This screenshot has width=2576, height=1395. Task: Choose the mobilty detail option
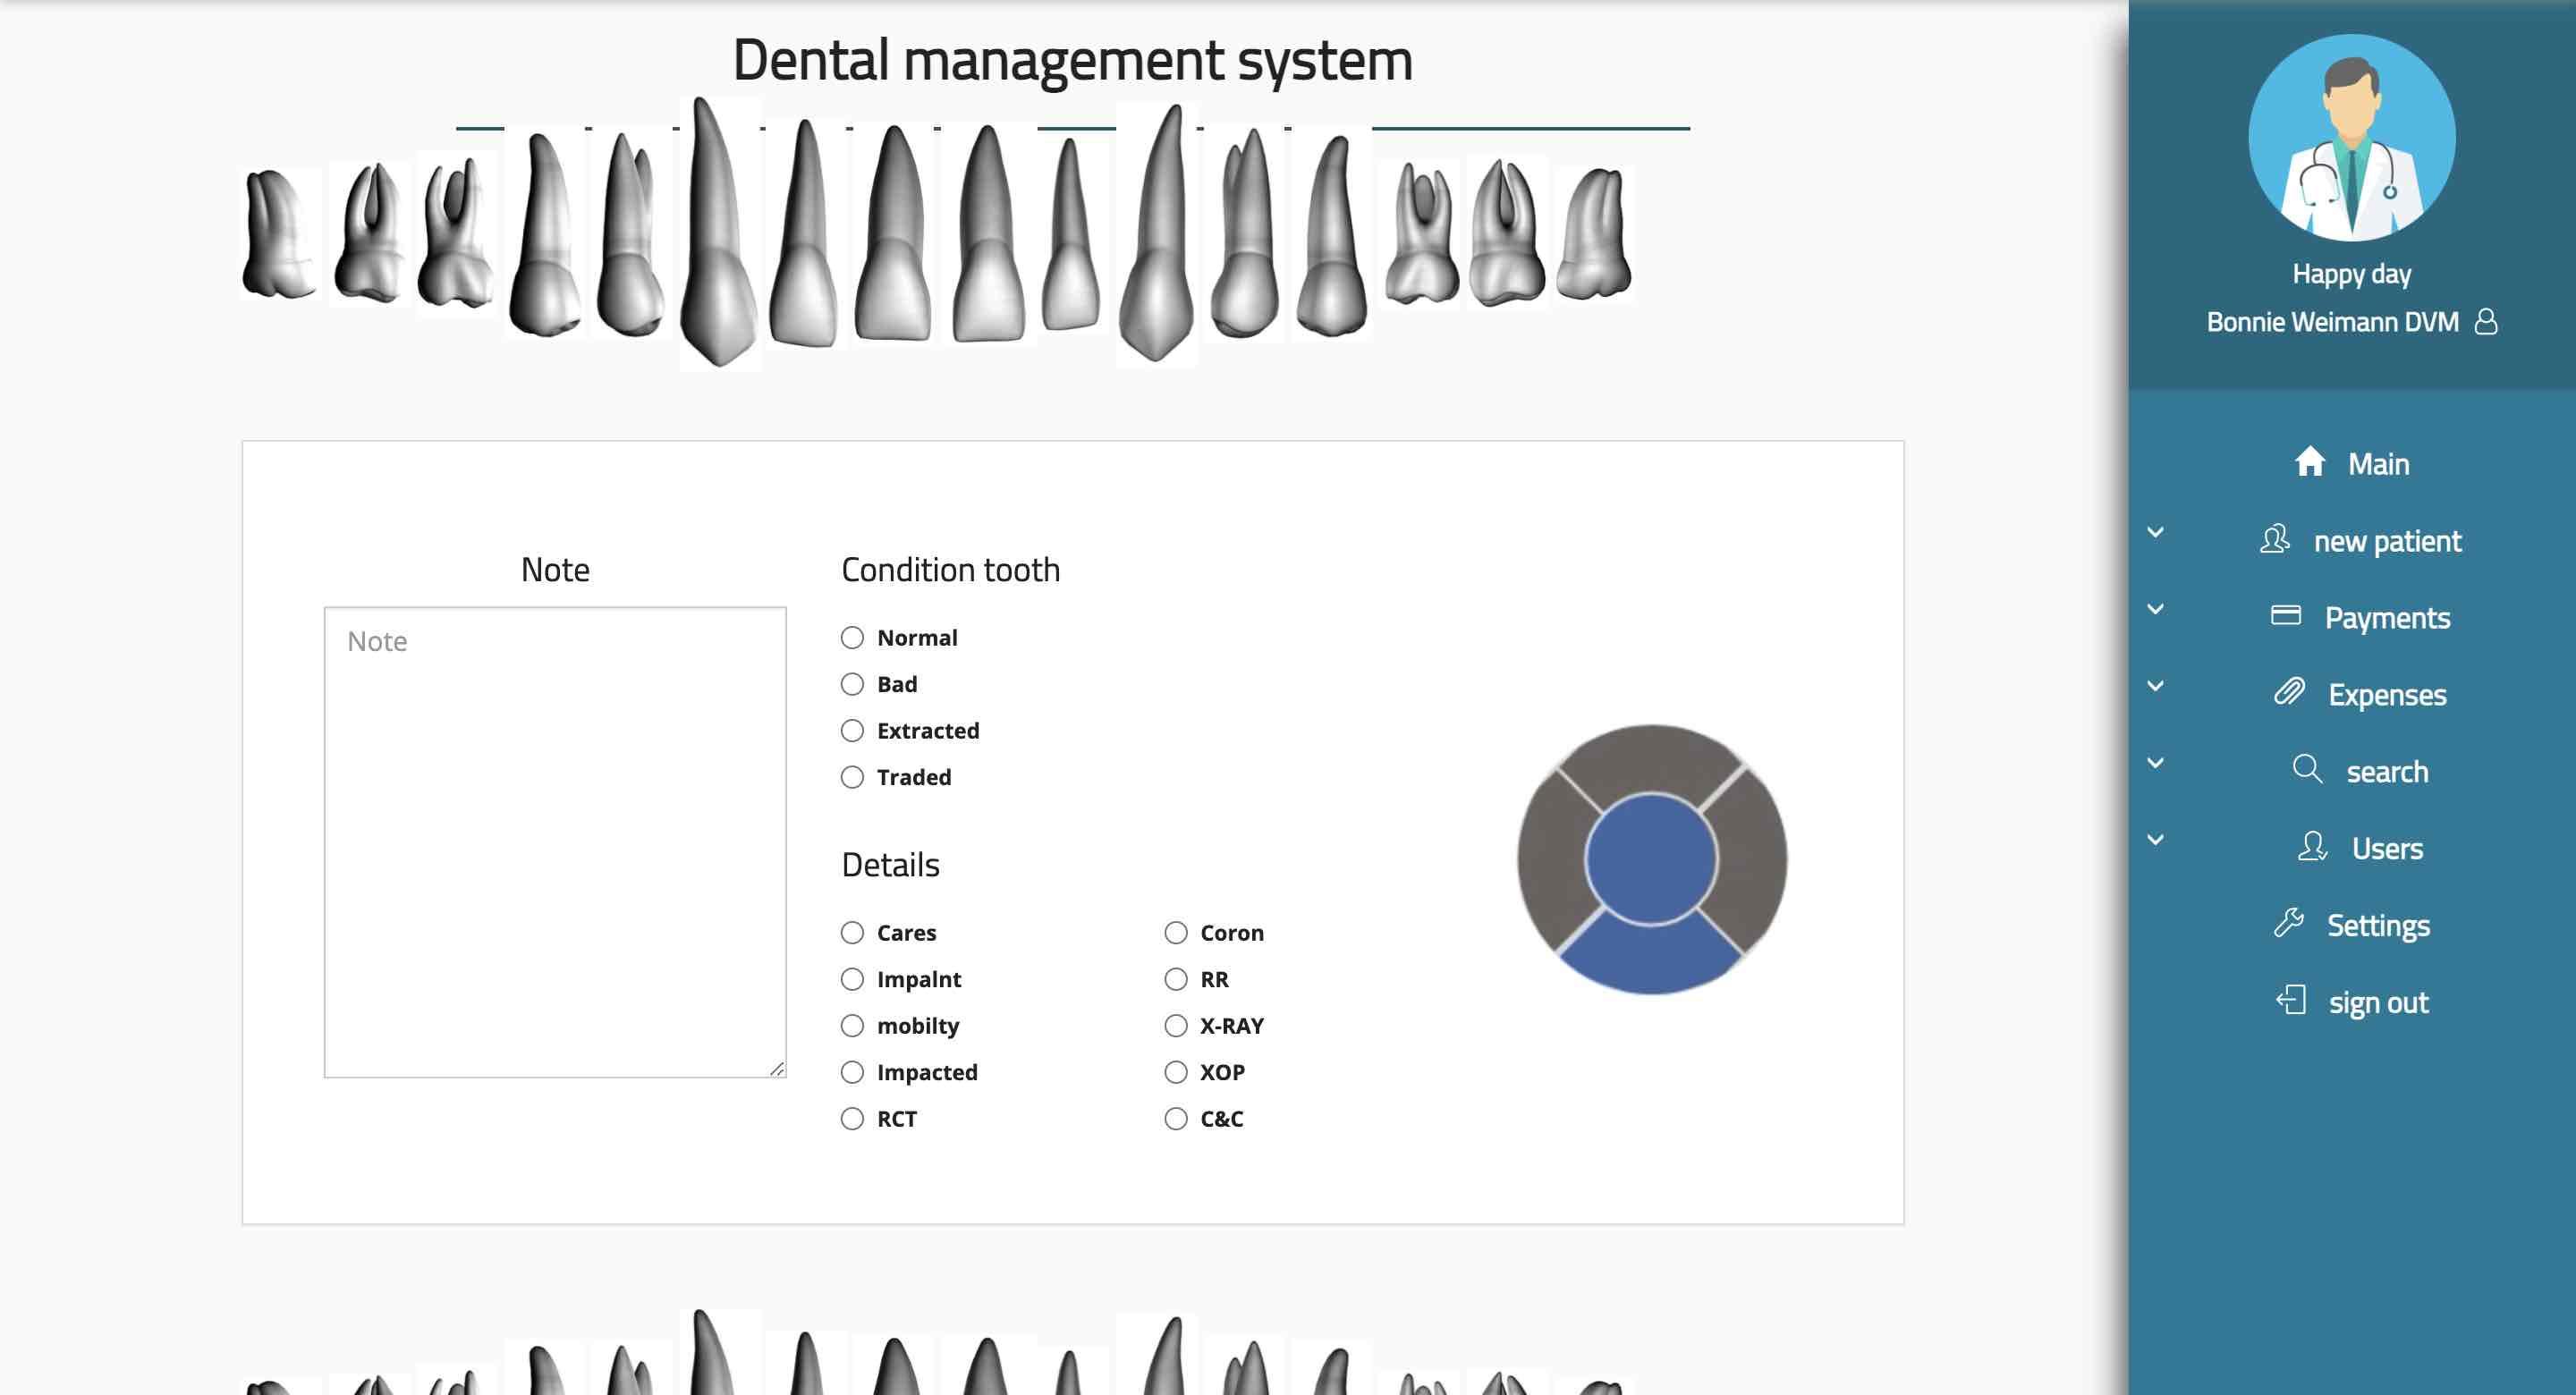[852, 1026]
